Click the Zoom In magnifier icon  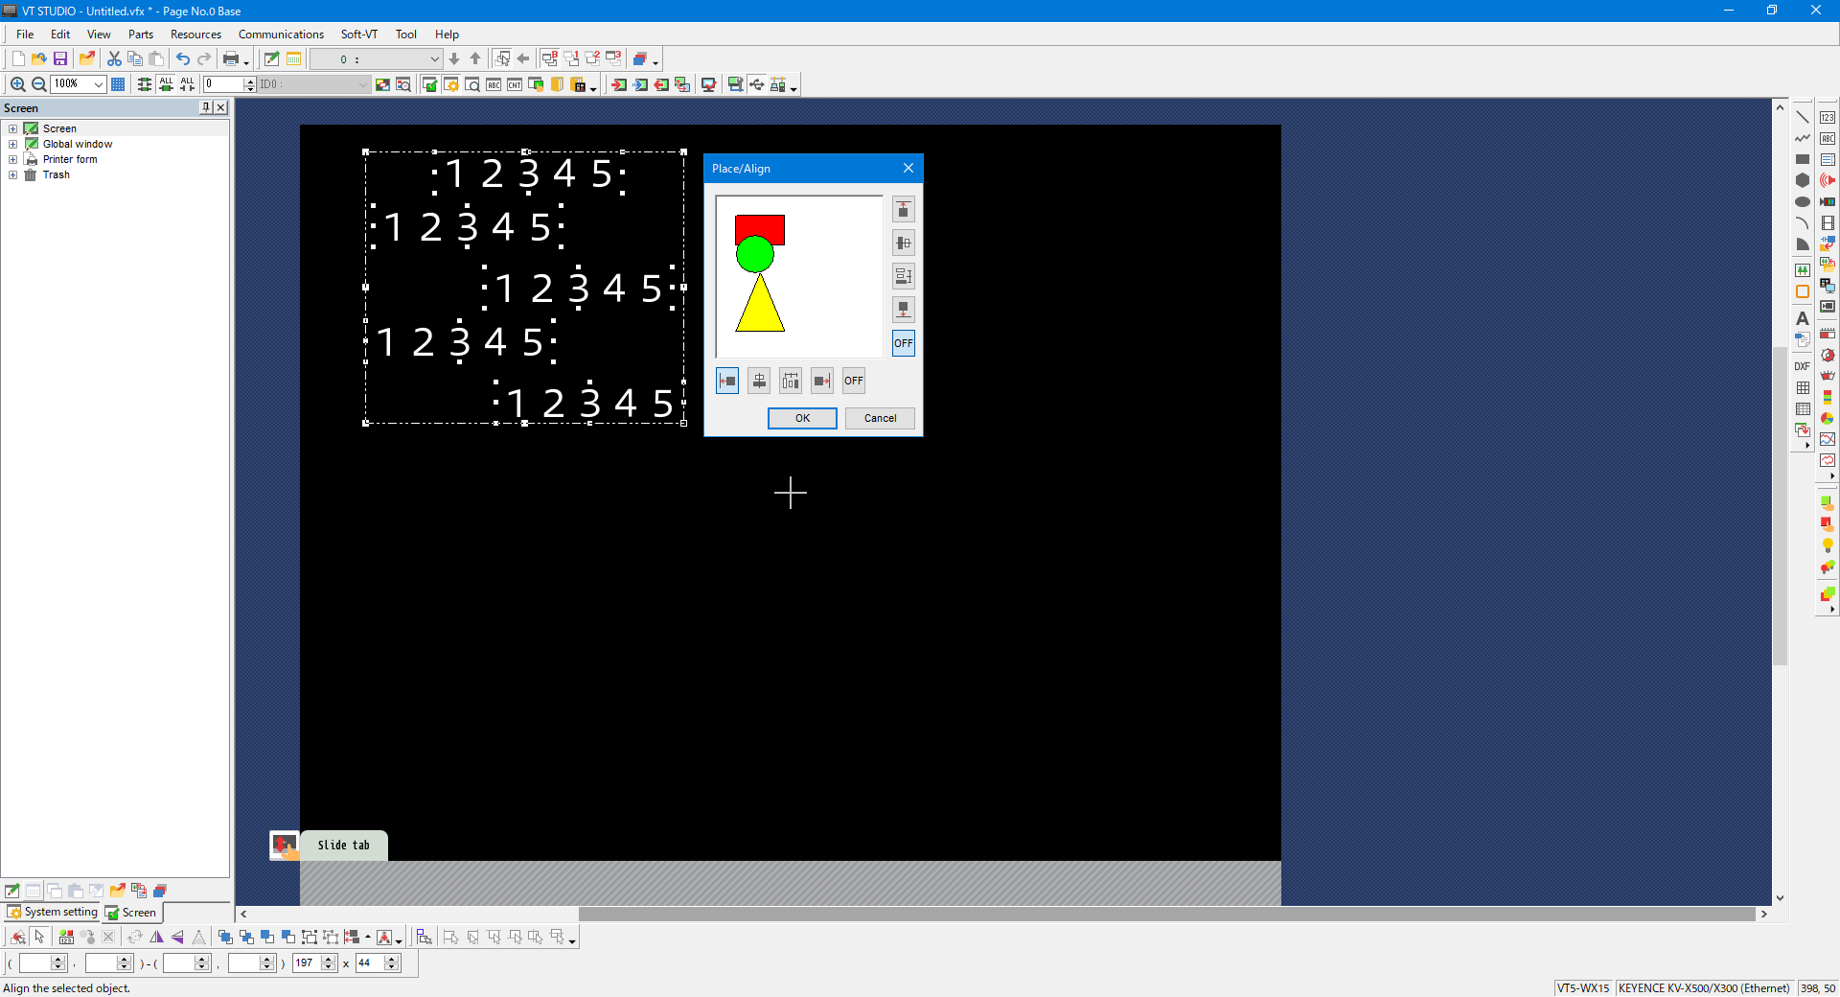coord(17,84)
